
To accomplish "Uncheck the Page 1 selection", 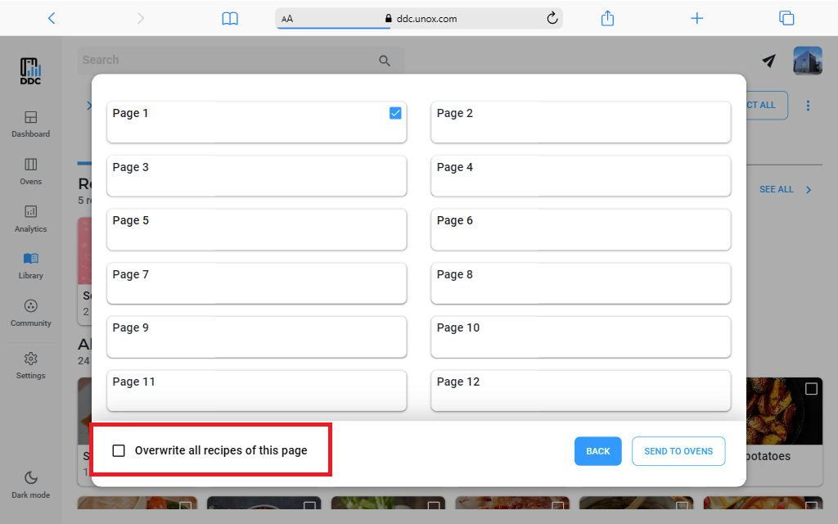I will point(395,113).
